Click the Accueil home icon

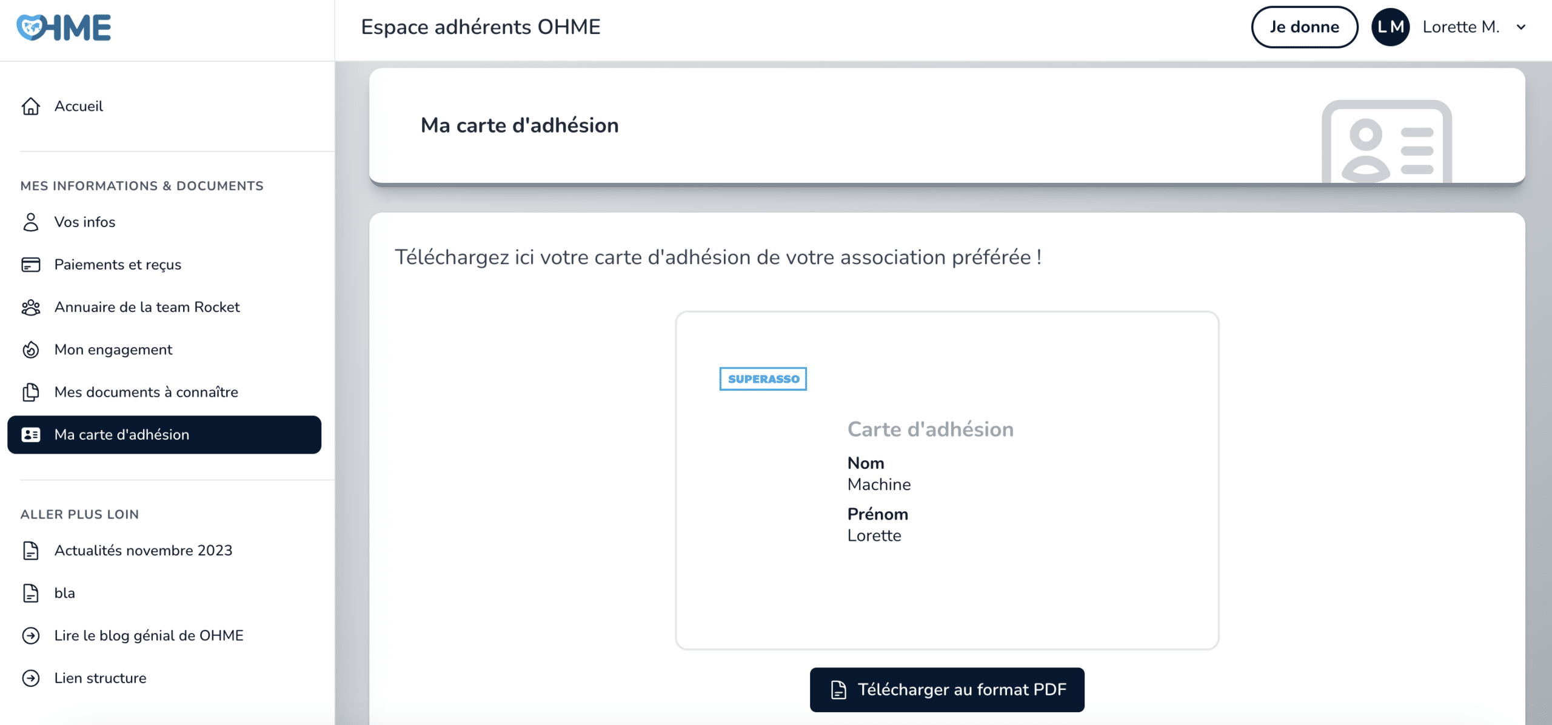pos(31,107)
